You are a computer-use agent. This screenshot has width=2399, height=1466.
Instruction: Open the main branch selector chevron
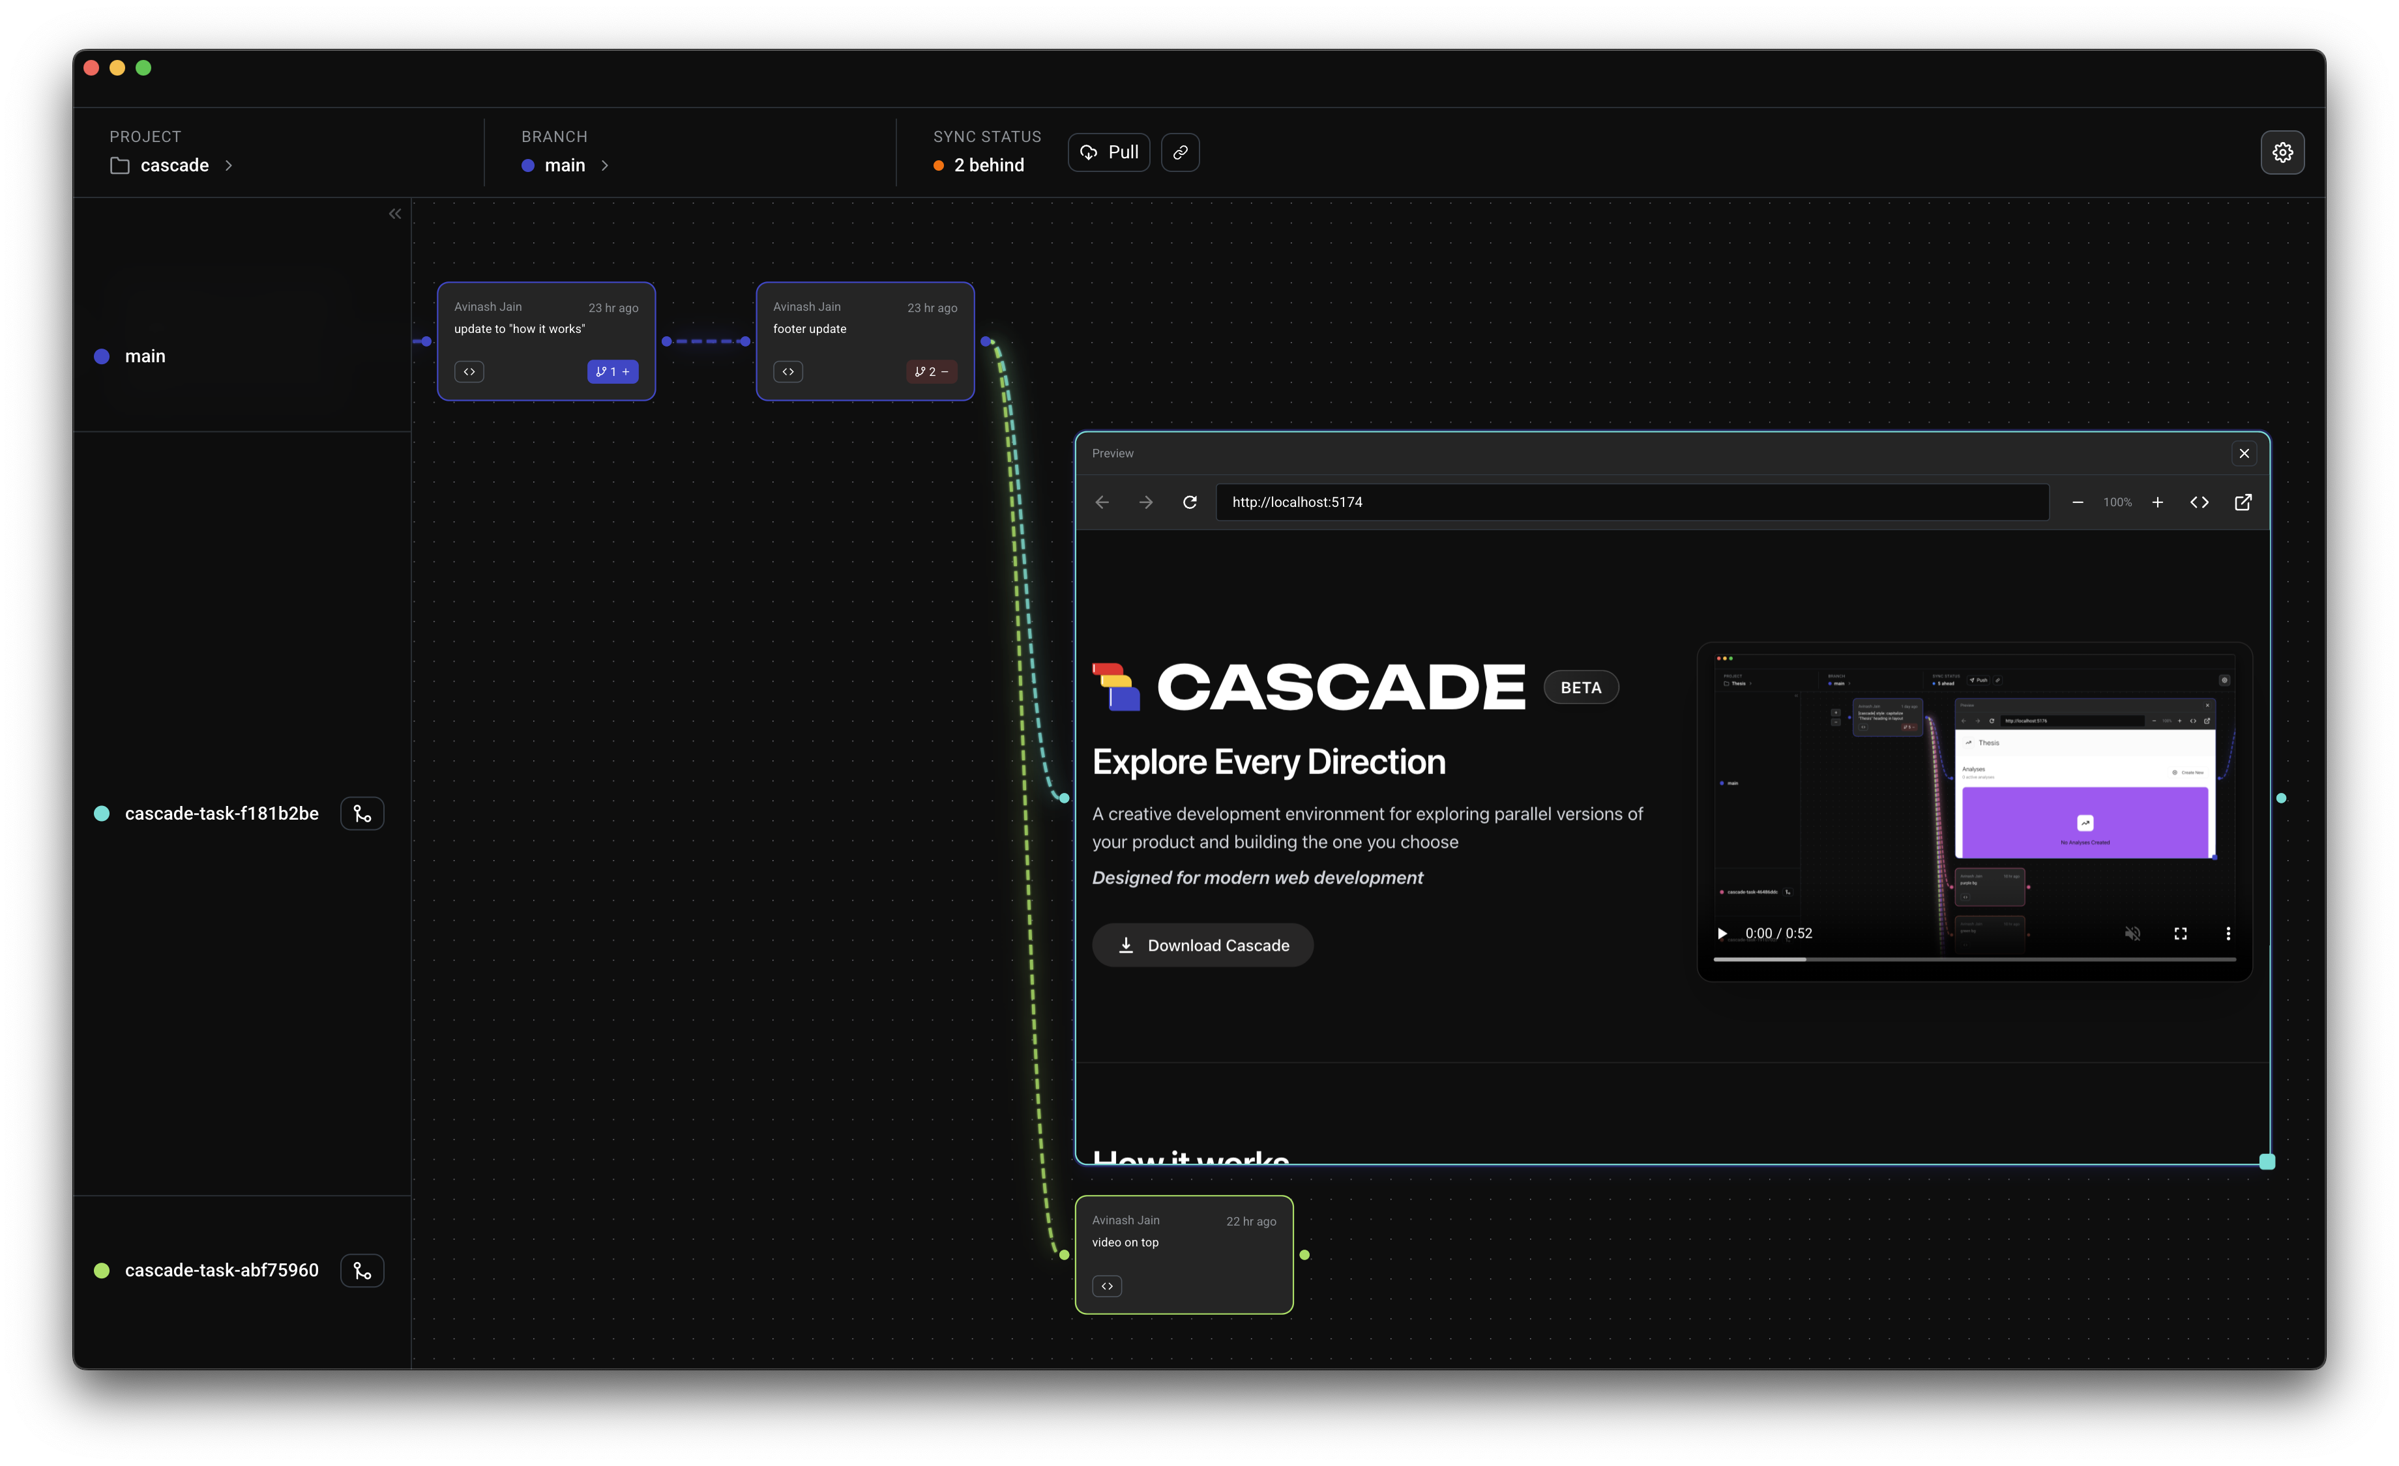[x=604, y=165]
